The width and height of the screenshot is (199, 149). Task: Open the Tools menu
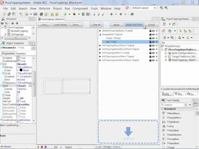point(94,9)
